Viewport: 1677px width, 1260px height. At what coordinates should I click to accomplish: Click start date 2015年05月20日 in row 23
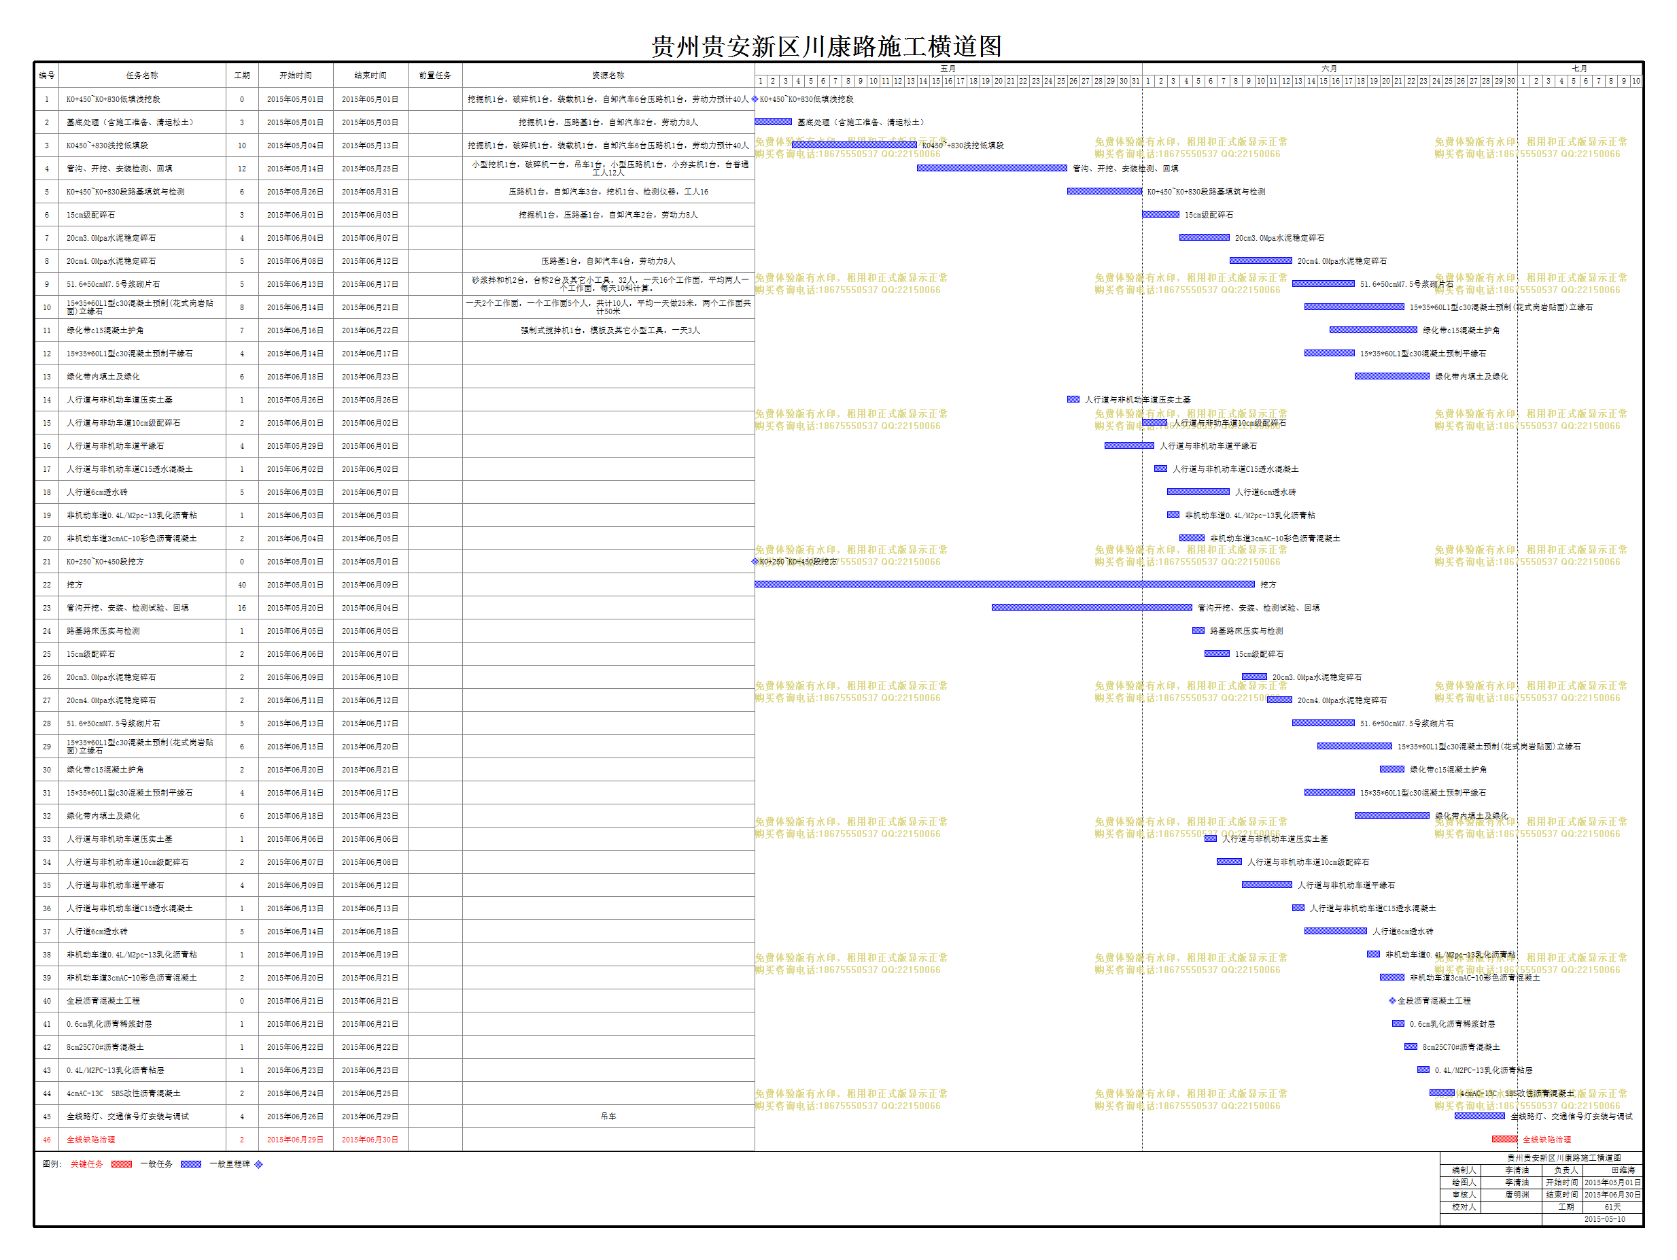point(296,609)
